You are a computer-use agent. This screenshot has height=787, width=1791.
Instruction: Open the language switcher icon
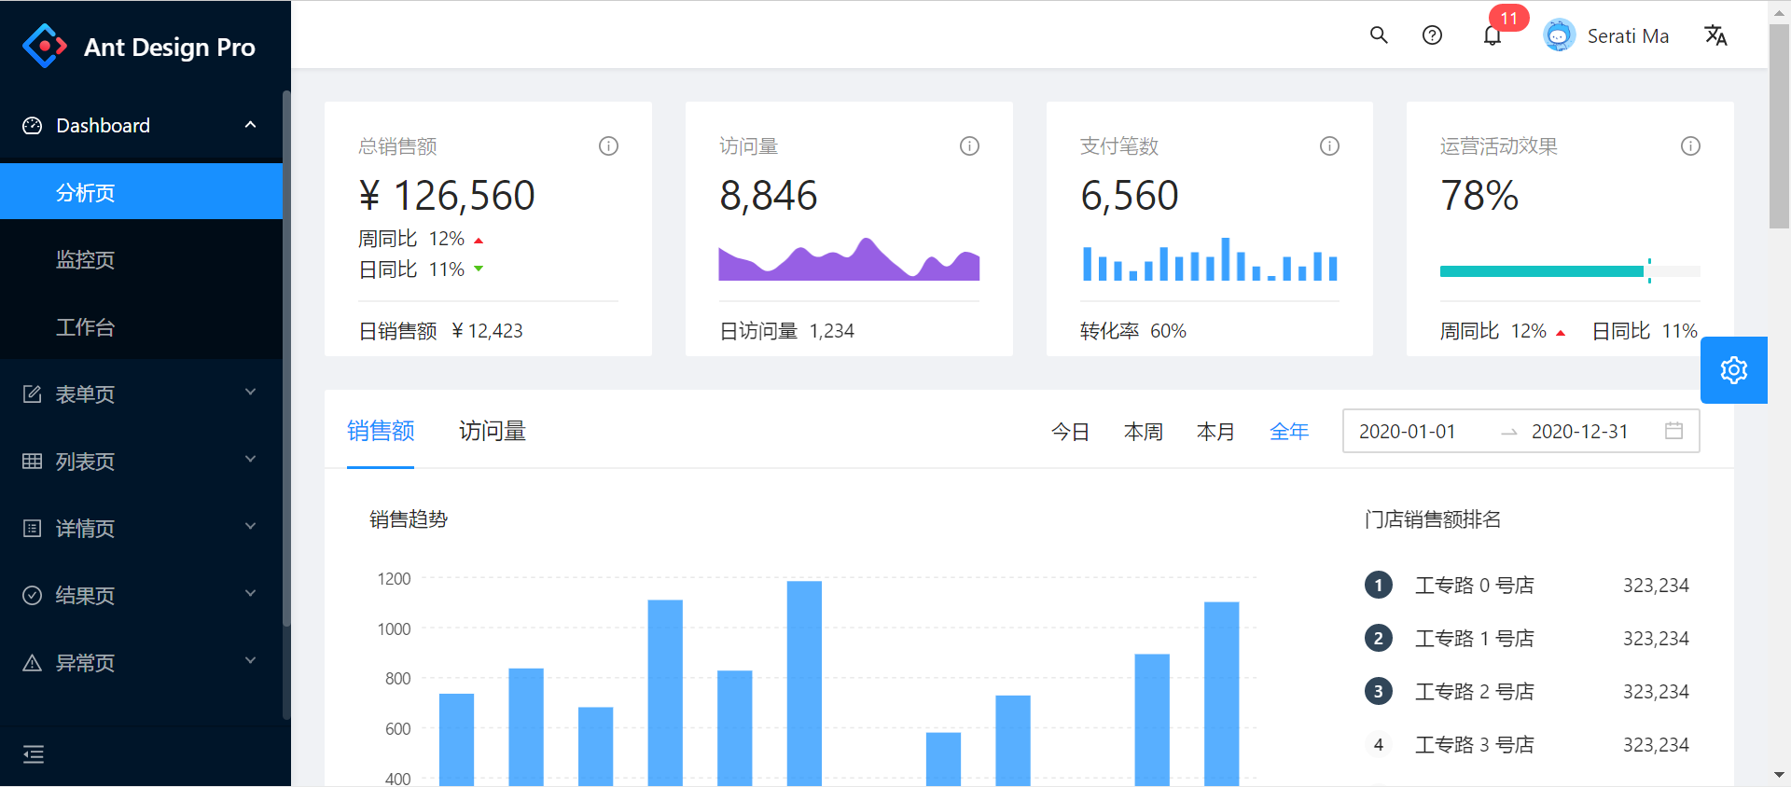(x=1715, y=35)
